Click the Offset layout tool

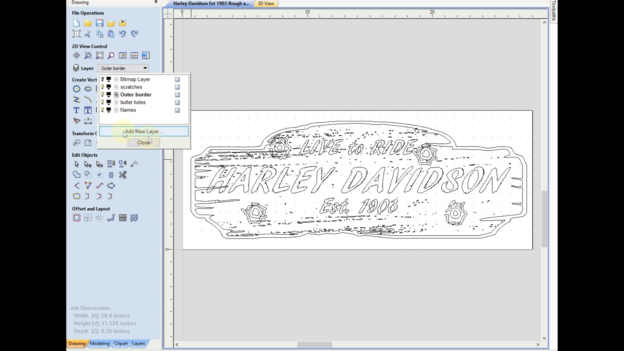[76, 218]
